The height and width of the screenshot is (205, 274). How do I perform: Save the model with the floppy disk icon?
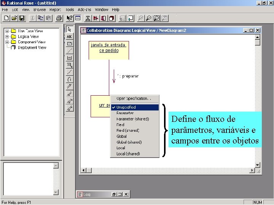click(22, 18)
